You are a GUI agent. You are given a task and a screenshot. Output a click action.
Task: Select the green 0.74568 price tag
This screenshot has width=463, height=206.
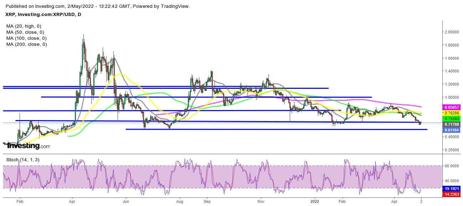pos(452,118)
